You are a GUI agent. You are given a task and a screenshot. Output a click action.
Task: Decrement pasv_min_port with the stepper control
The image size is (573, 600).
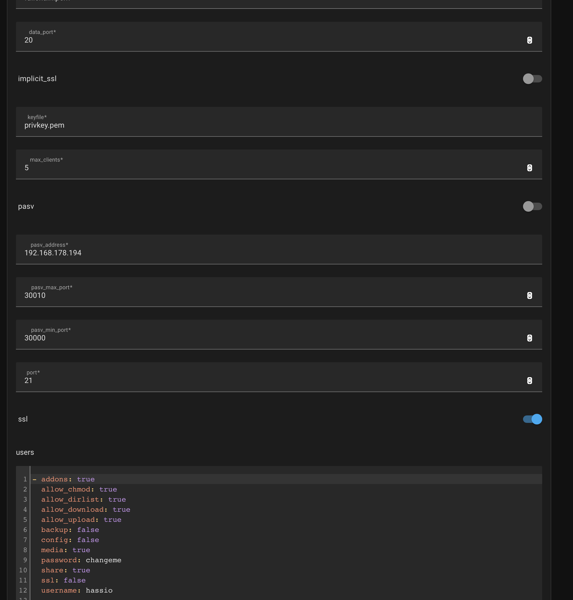[529, 340]
